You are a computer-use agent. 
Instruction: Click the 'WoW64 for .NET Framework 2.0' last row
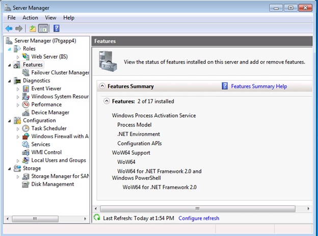click(160, 187)
